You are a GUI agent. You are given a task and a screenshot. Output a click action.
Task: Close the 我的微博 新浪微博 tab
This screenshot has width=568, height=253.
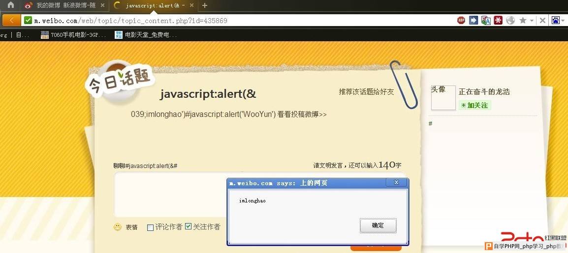click(102, 5)
